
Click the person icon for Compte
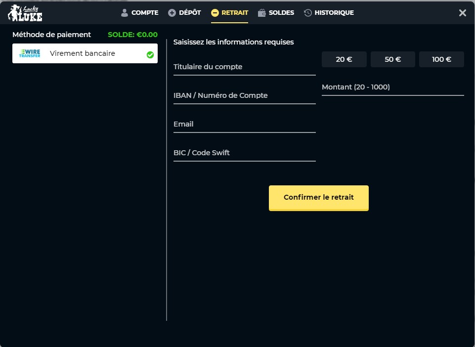125,13
